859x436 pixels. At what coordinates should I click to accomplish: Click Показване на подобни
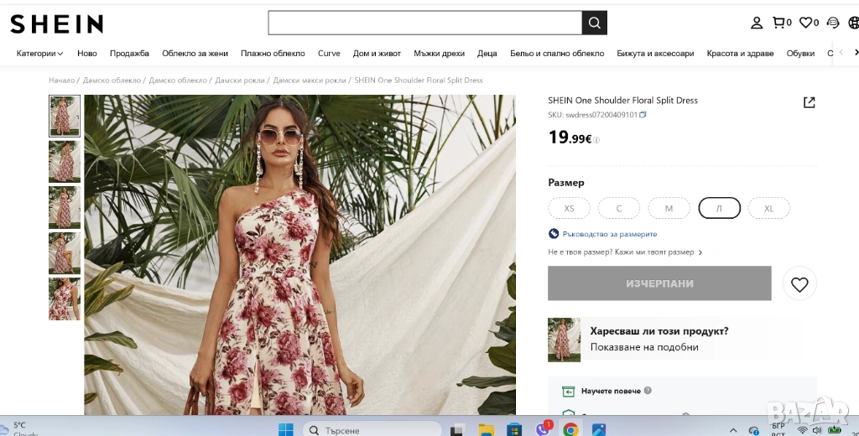coord(644,347)
